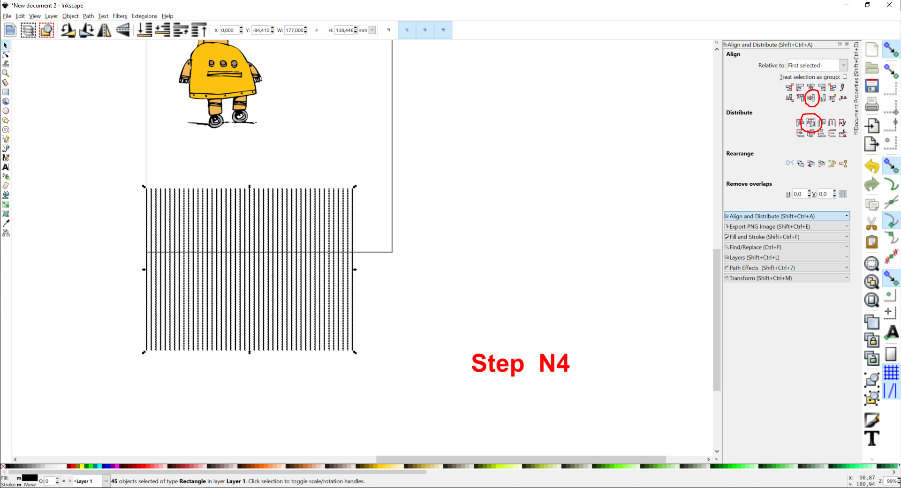Select the Node editing tool

coord(6,54)
